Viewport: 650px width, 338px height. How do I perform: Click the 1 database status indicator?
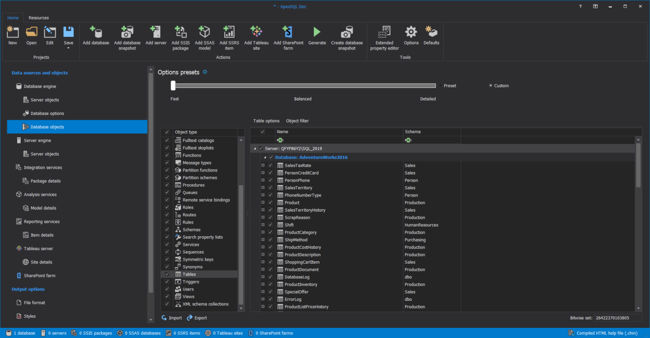pyautogui.click(x=21, y=333)
